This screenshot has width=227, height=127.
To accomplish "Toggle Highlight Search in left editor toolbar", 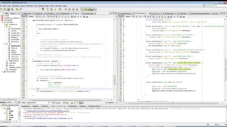I will (56, 17).
